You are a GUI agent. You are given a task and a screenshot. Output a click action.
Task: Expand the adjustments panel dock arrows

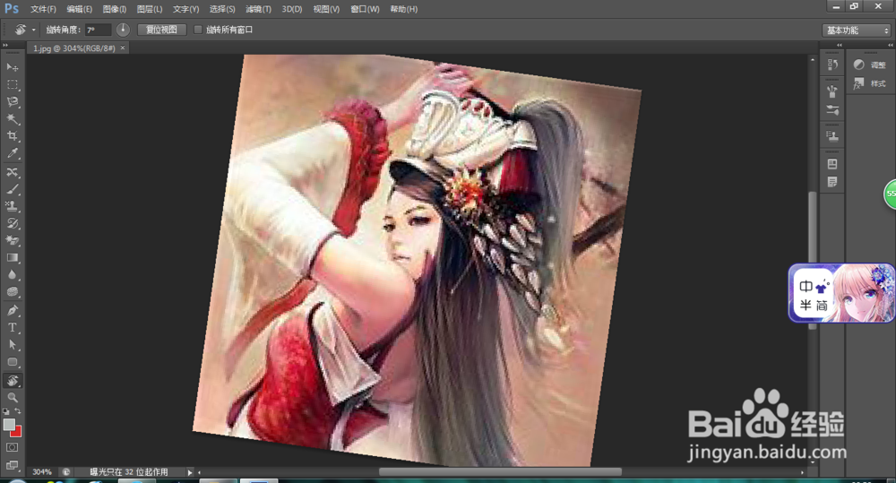pos(891,45)
